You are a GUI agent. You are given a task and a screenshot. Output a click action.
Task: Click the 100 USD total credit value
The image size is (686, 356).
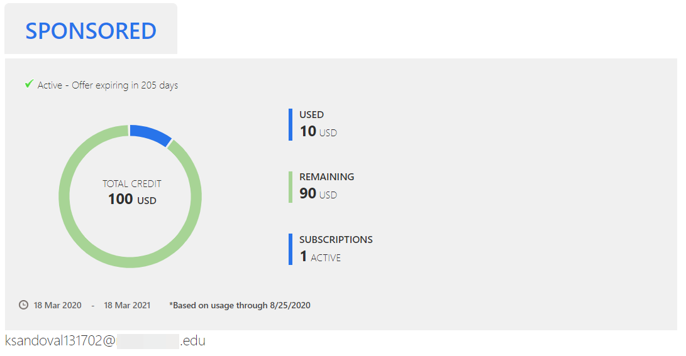[x=132, y=200]
